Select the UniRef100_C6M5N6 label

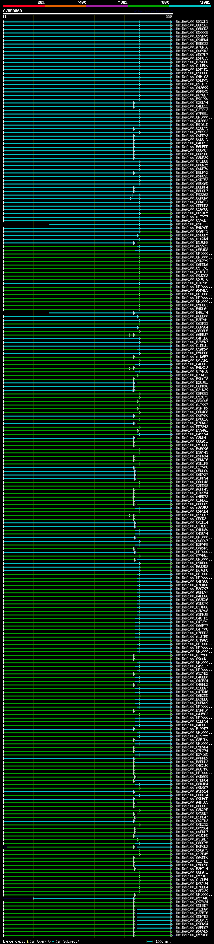[192, 265]
